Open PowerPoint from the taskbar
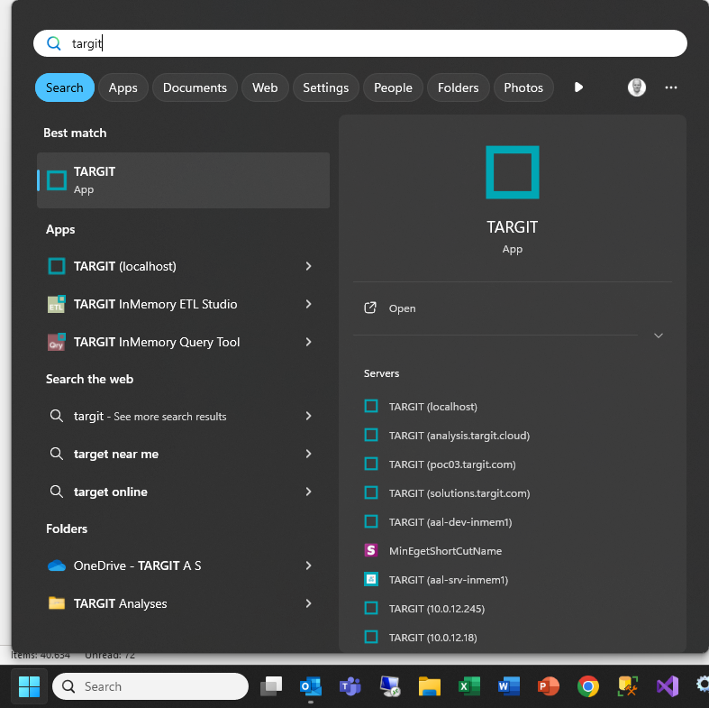This screenshot has width=709, height=708. tap(548, 686)
